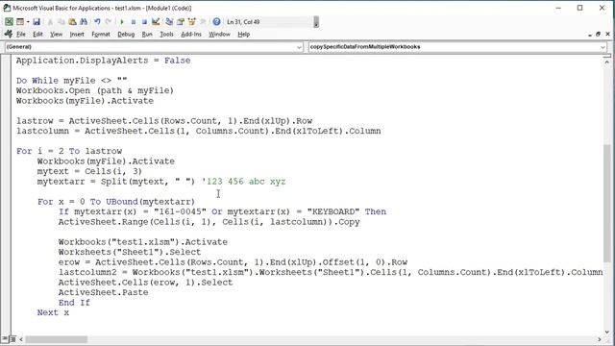Click the 'mytext = Cells(i, 3)' line
615x346 pixels.
pyautogui.click(x=89, y=171)
